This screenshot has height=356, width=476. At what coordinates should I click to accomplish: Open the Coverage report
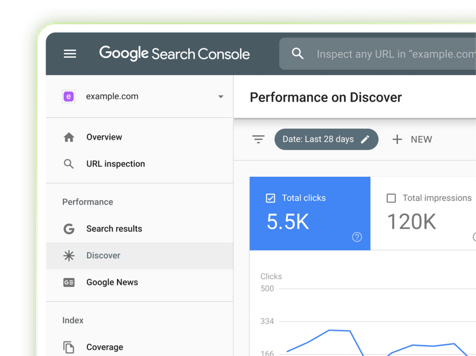tap(105, 347)
